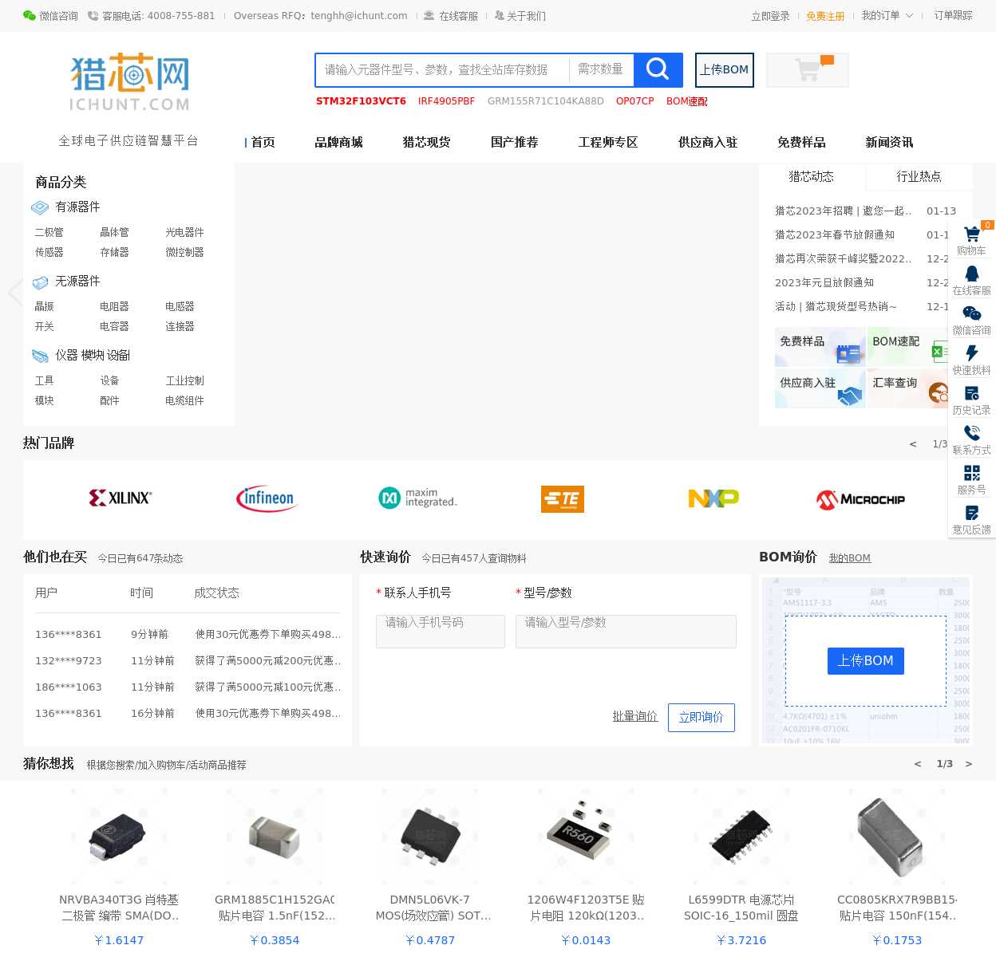
Task: Open the 品牌商城 nav item
Action: [x=338, y=142]
